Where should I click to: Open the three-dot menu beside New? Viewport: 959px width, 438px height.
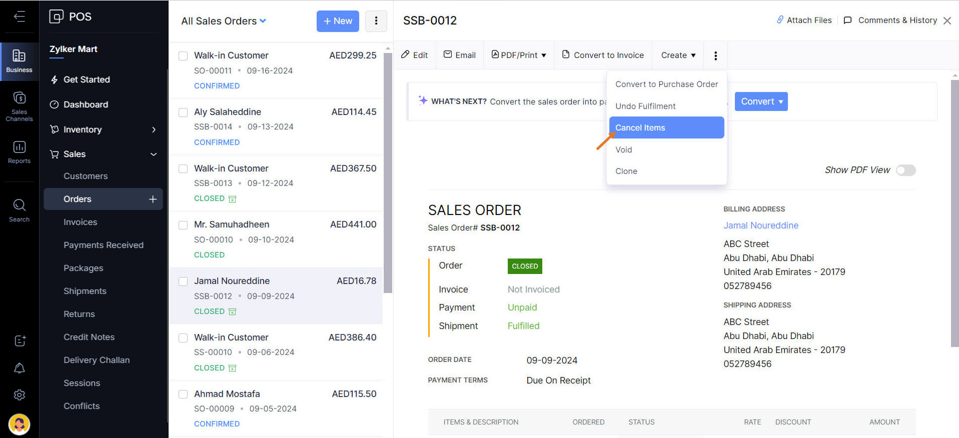click(x=376, y=21)
